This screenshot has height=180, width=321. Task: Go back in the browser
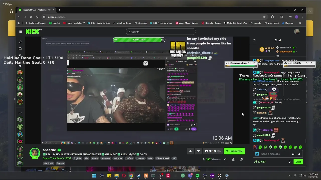click(x=19, y=17)
